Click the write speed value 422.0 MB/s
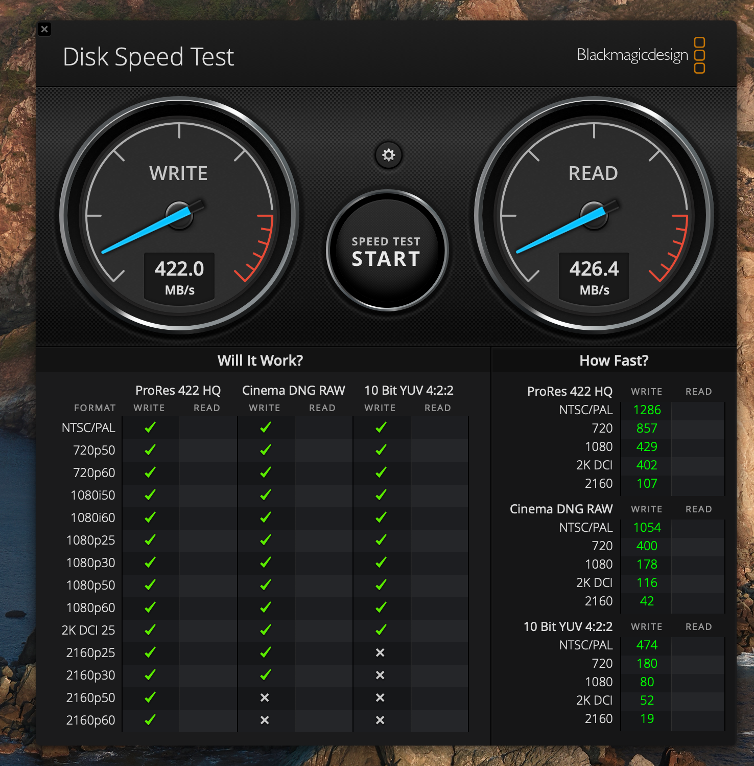The image size is (754, 766). [x=179, y=277]
